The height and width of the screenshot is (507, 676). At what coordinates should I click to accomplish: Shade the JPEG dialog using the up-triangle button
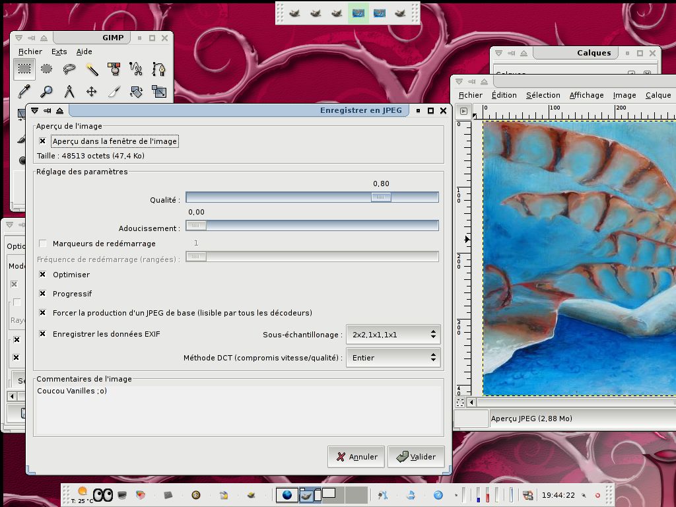click(59, 111)
